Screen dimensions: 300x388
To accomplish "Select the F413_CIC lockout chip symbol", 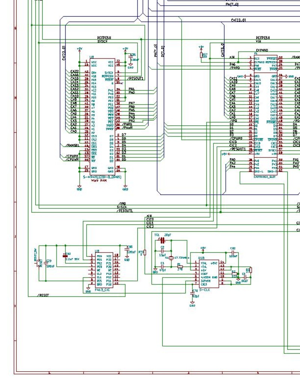I will [104, 270].
